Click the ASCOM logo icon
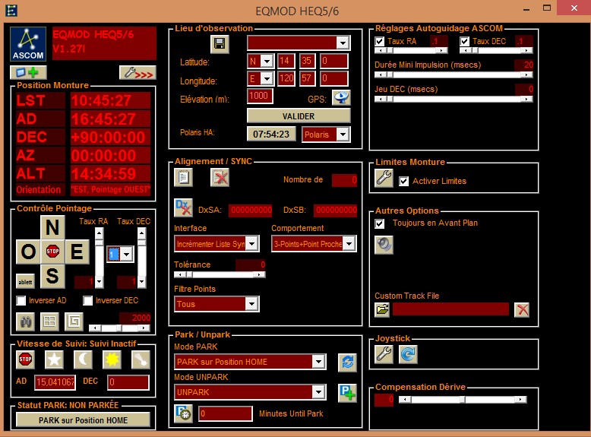Image resolution: width=591 pixels, height=437 pixels. tap(28, 44)
